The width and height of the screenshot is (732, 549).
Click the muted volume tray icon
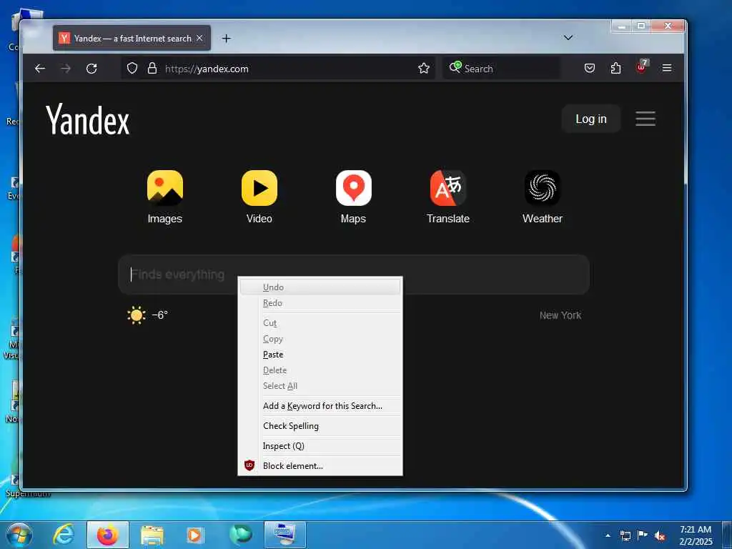coord(660,535)
